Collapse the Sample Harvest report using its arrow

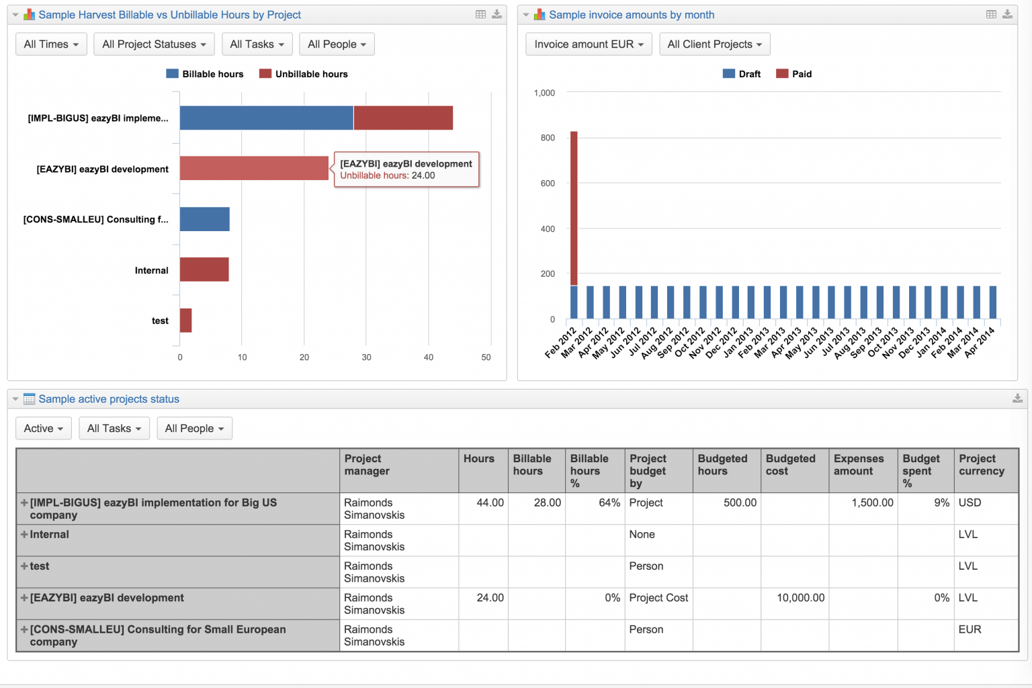tap(15, 14)
